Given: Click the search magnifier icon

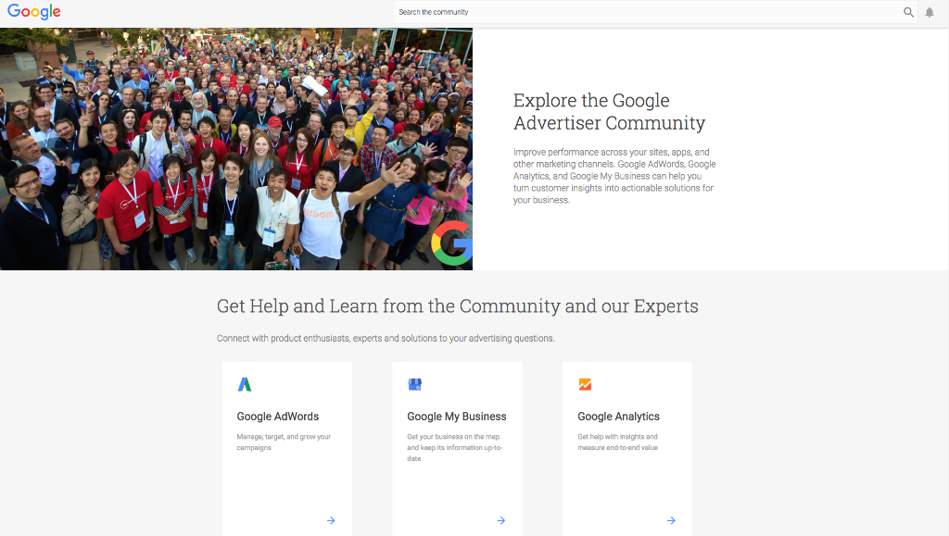Looking at the screenshot, I should [x=908, y=12].
